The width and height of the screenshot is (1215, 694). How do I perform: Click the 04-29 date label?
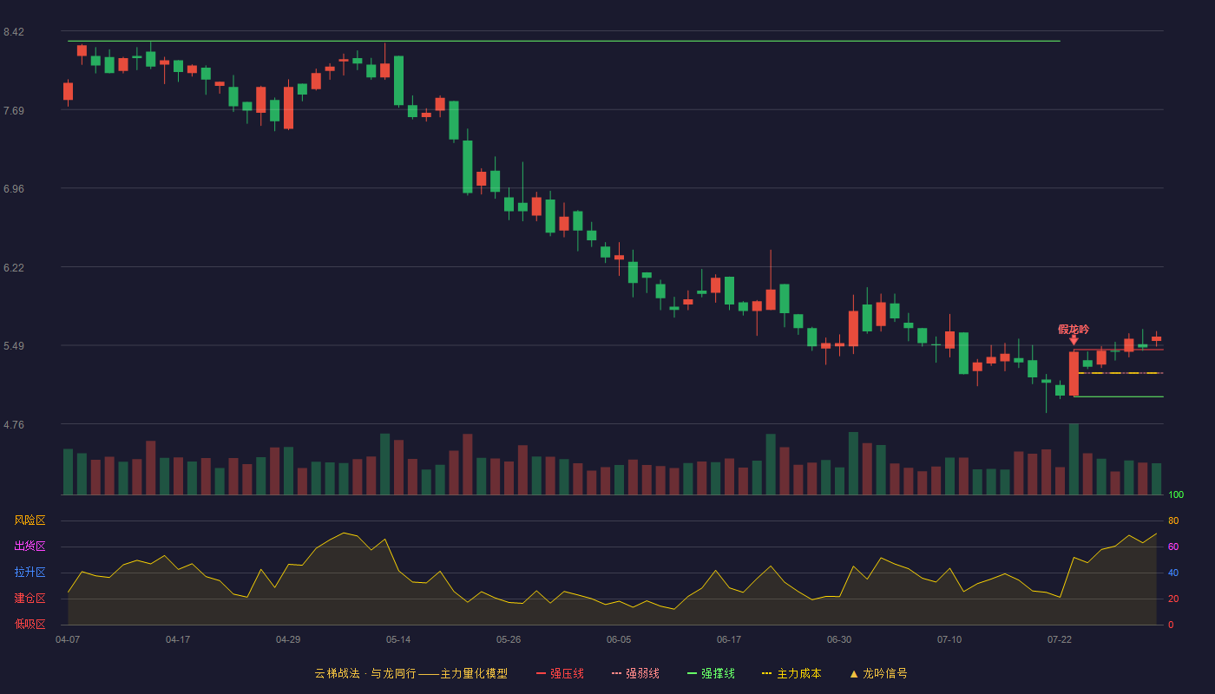click(x=288, y=639)
